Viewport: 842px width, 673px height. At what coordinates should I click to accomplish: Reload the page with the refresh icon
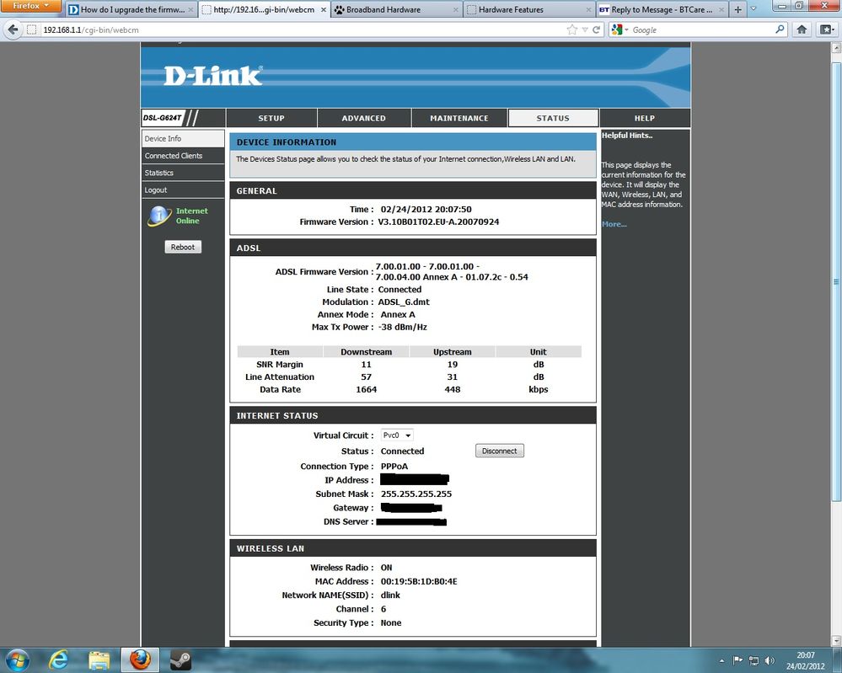pyautogui.click(x=597, y=29)
